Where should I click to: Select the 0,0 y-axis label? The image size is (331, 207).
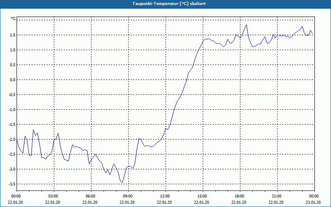point(12,80)
